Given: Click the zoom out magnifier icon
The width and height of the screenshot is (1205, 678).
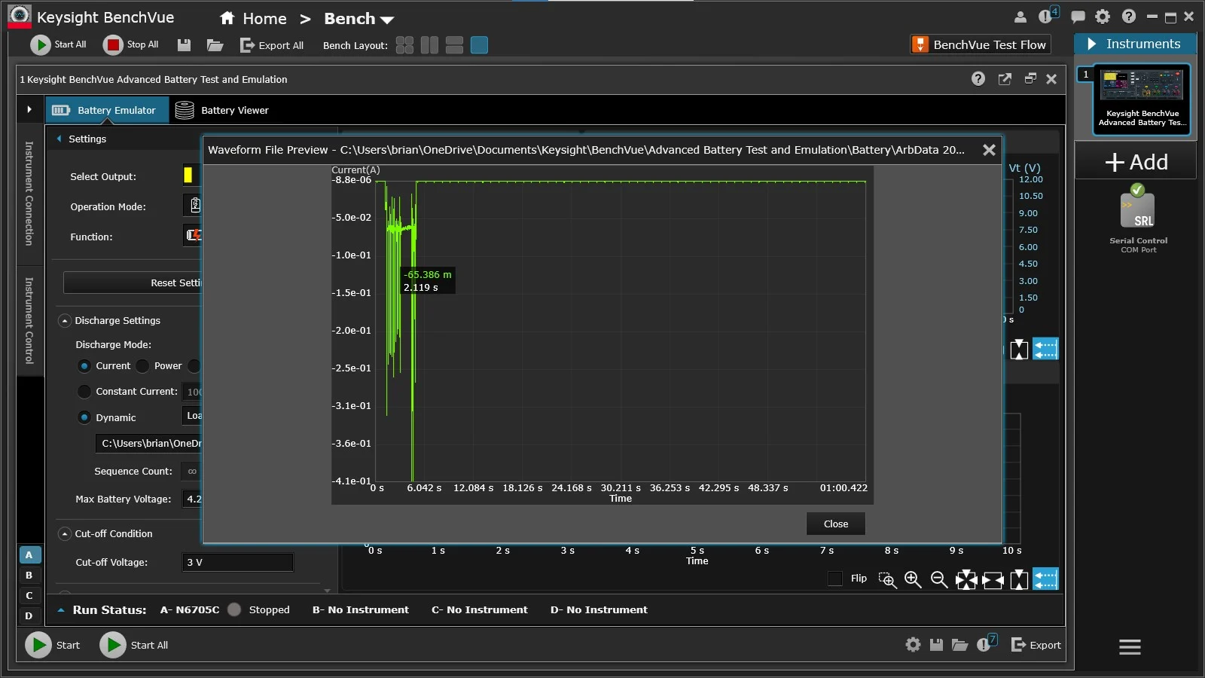Looking at the screenshot, I should 939,579.
